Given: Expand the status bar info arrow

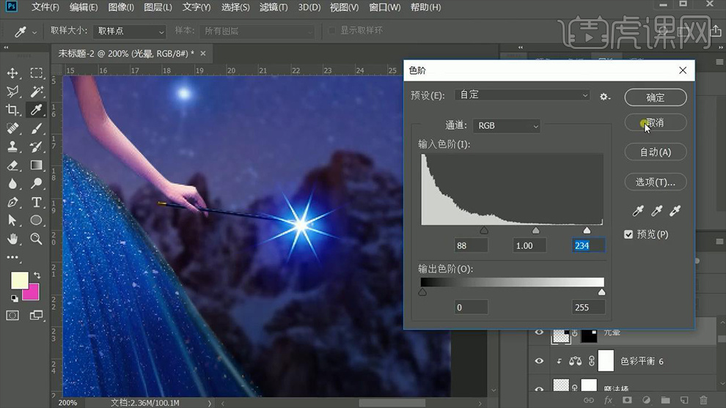Looking at the screenshot, I should click(210, 403).
